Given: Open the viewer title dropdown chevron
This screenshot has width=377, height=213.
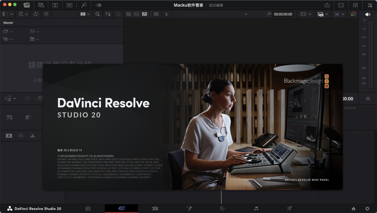Looking at the screenshot, I should coord(246,14).
